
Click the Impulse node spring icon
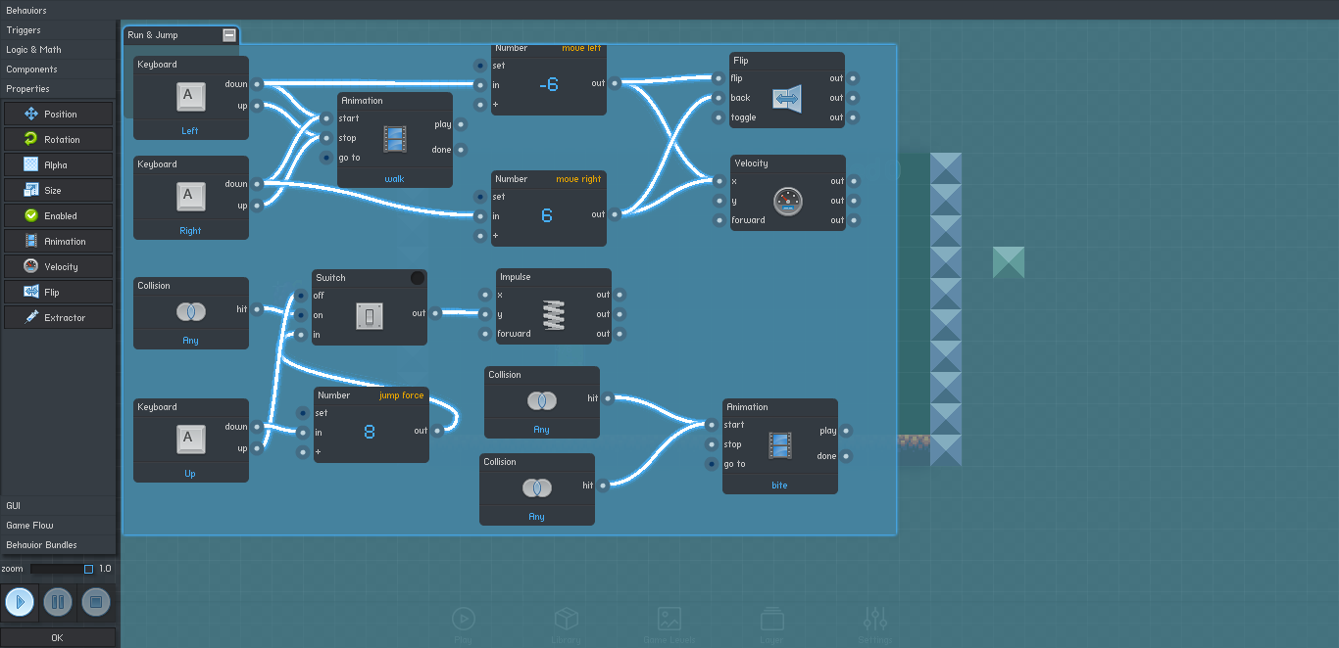click(554, 314)
